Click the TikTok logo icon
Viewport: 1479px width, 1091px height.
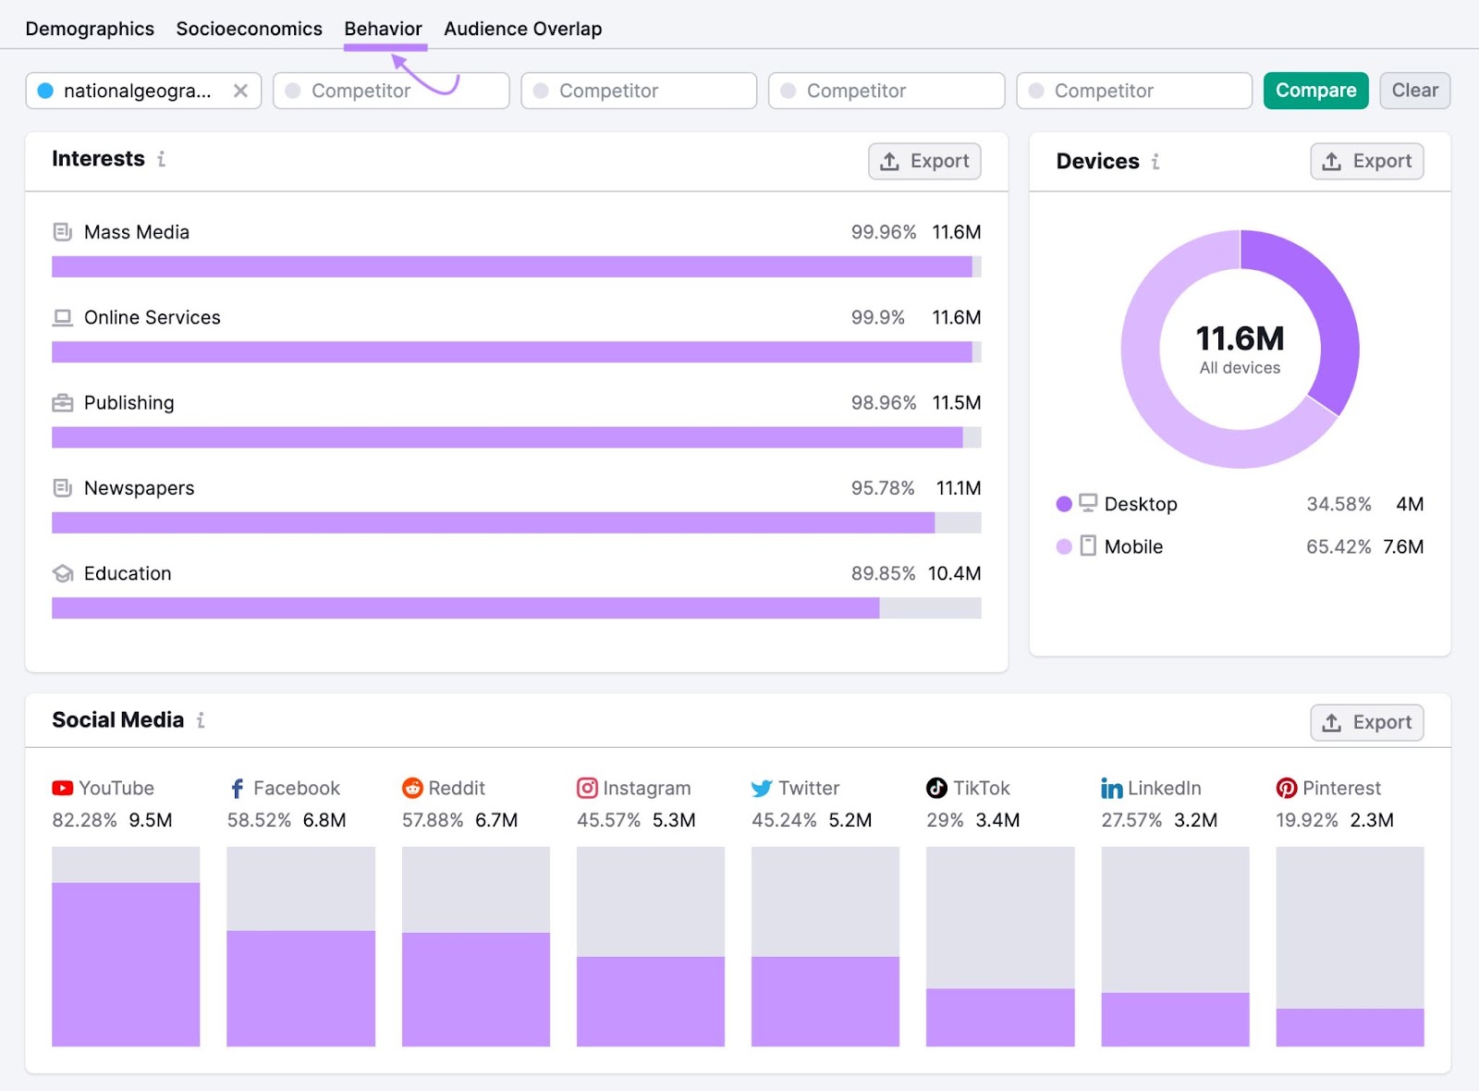(x=936, y=788)
